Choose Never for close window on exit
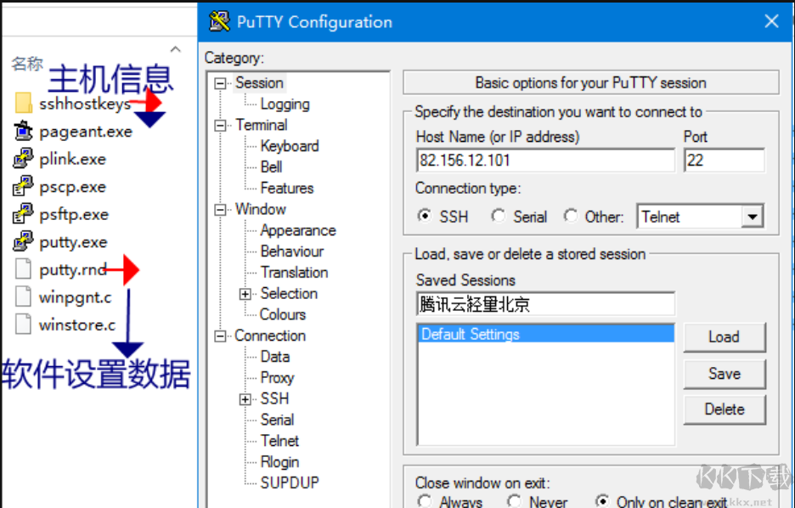The width and height of the screenshot is (795, 508). pyautogui.click(x=515, y=501)
